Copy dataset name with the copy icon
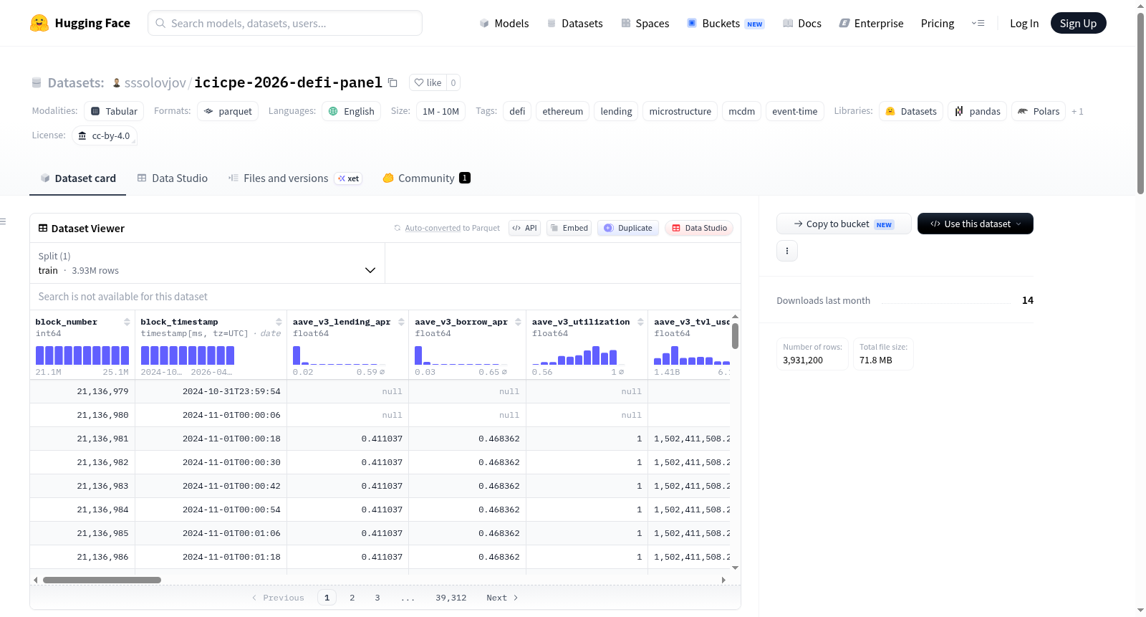The width and height of the screenshot is (1146, 617). [x=393, y=82]
